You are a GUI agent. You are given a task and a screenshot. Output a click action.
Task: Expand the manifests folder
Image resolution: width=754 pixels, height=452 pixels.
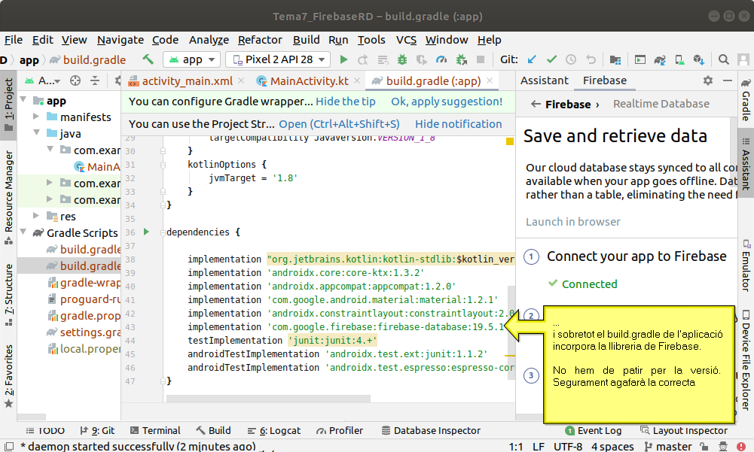tap(36, 117)
